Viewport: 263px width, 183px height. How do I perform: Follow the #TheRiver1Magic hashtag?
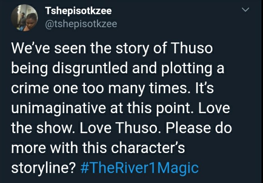[140, 168]
